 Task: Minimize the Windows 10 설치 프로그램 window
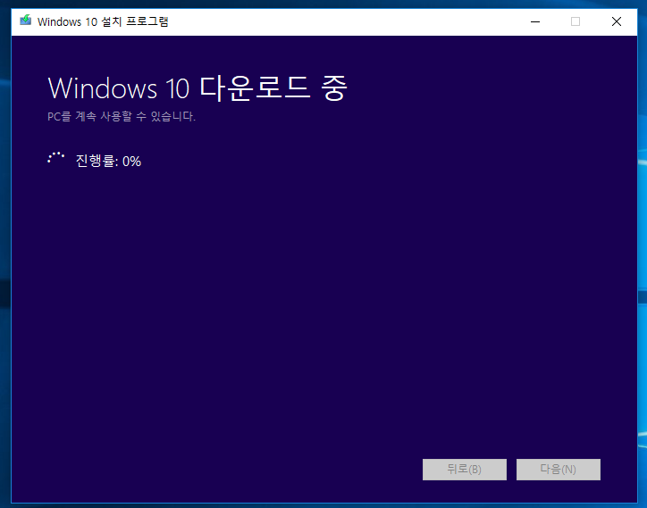coord(535,21)
